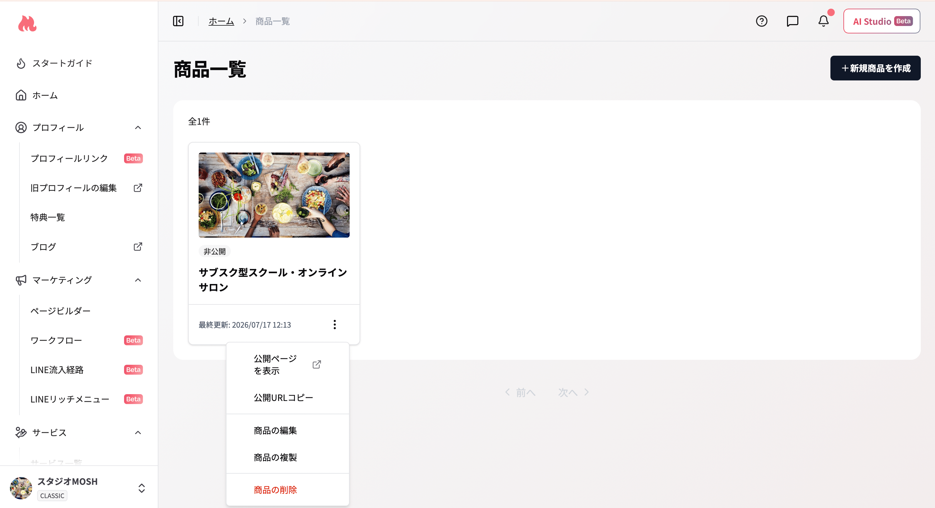Open the help question mark icon
The width and height of the screenshot is (935, 508).
pyautogui.click(x=761, y=21)
